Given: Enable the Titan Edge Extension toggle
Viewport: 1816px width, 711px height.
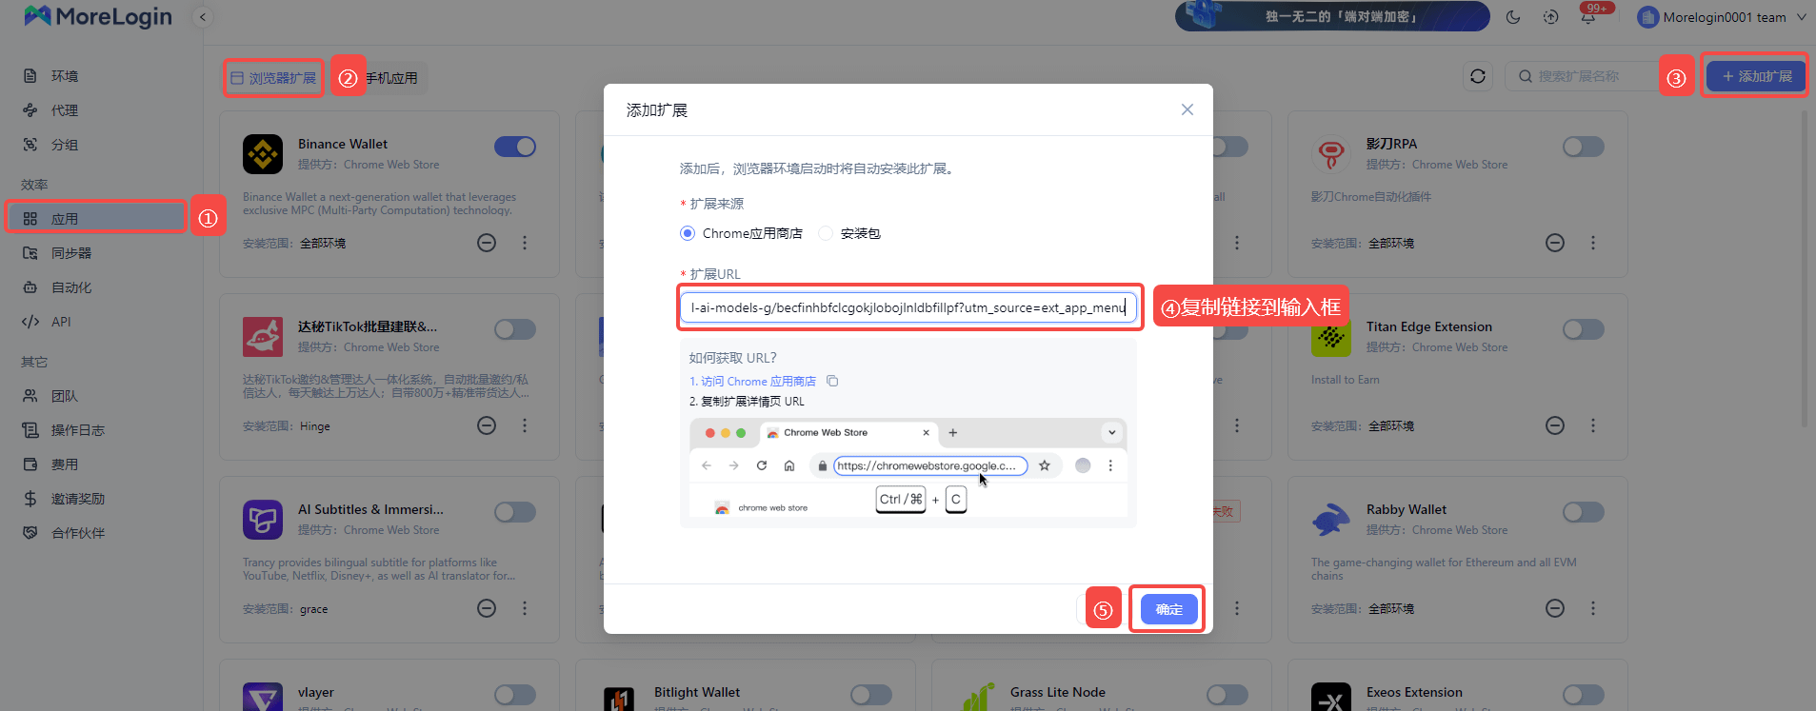Looking at the screenshot, I should (x=1584, y=329).
